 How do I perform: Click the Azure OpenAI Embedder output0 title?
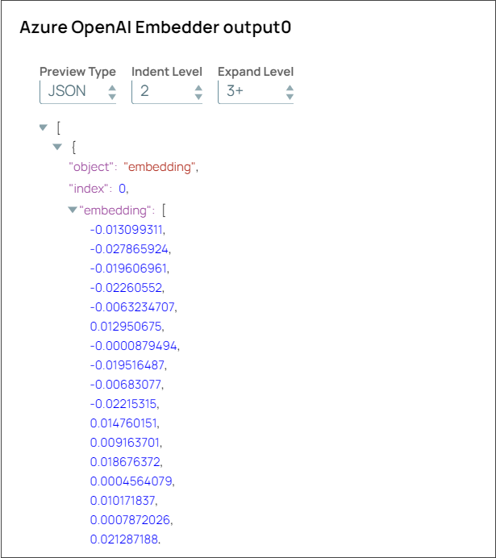tap(156, 27)
